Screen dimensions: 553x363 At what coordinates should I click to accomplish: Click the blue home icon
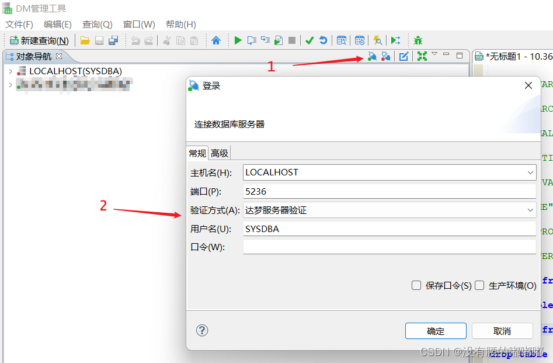(216, 40)
